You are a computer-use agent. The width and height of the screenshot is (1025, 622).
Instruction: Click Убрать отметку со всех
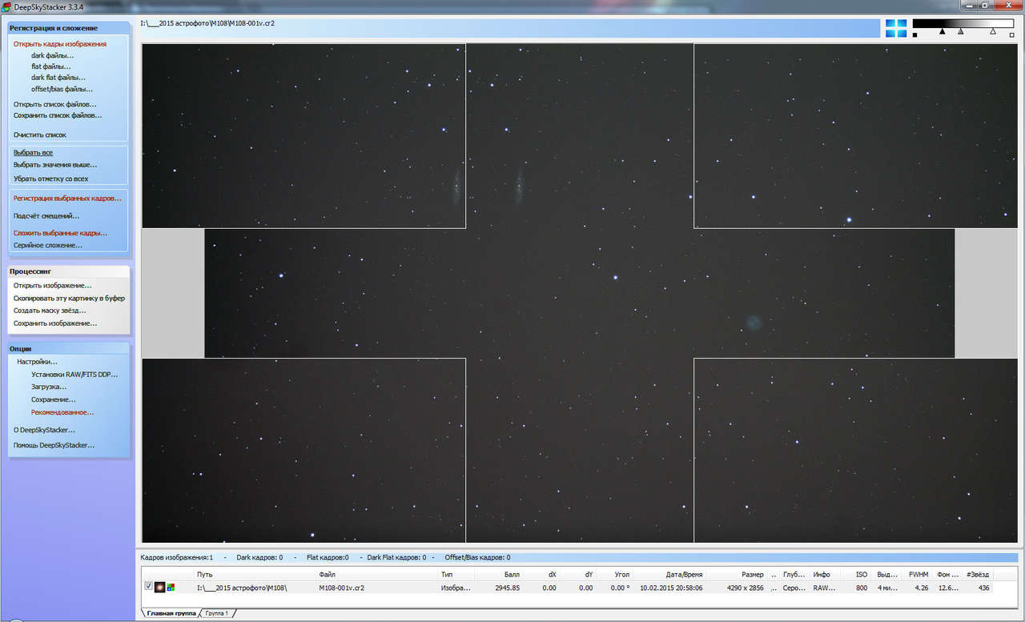(51, 179)
